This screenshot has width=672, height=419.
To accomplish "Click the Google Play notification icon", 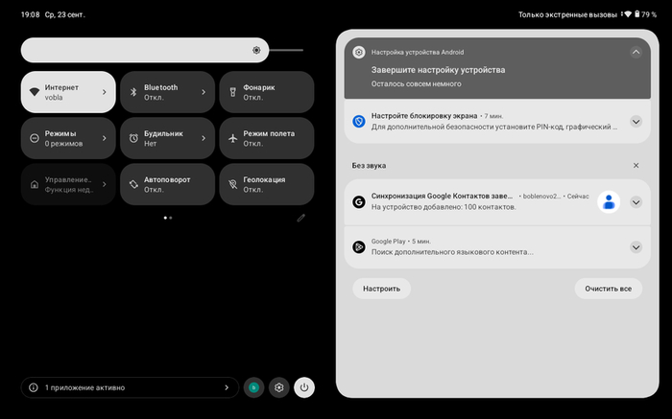I will coord(359,247).
